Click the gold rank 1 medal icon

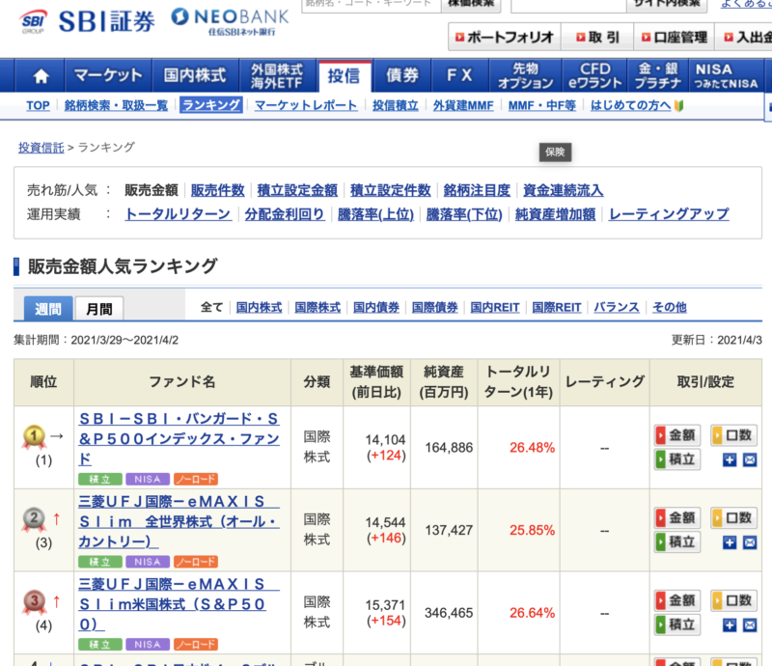34,436
